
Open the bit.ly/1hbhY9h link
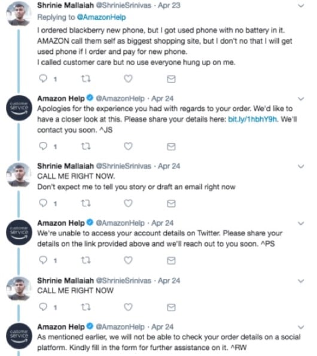coord(252,119)
